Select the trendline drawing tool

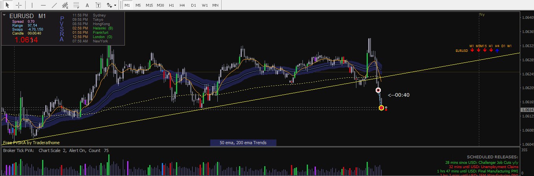point(54,5)
